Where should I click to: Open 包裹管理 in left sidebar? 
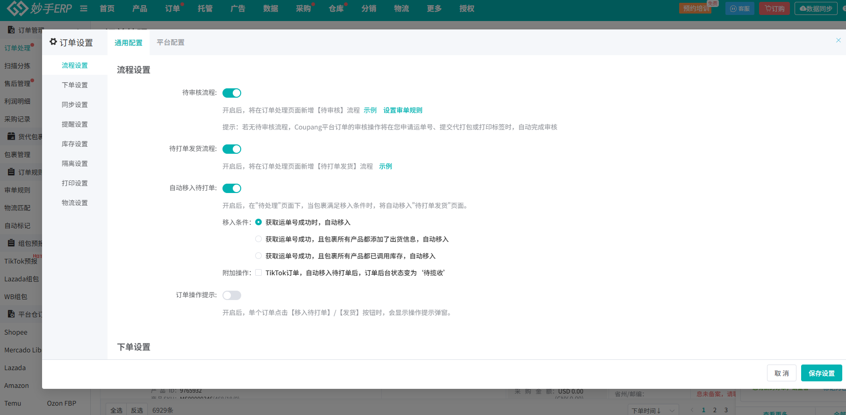pyautogui.click(x=17, y=155)
